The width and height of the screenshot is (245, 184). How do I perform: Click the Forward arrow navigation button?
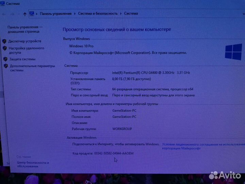click(x=13, y=14)
